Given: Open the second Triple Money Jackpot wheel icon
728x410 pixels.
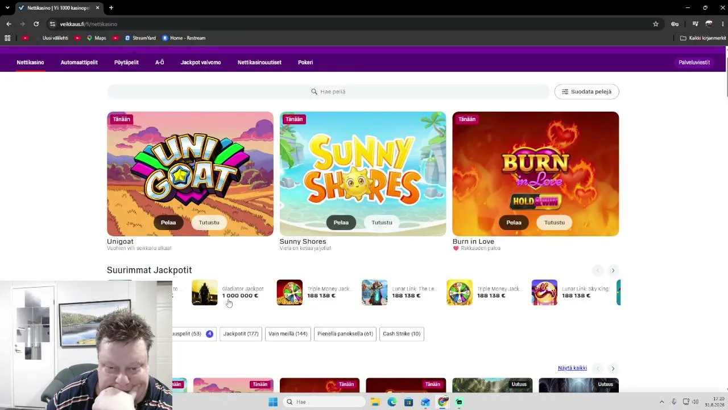Looking at the screenshot, I should 460,292.
